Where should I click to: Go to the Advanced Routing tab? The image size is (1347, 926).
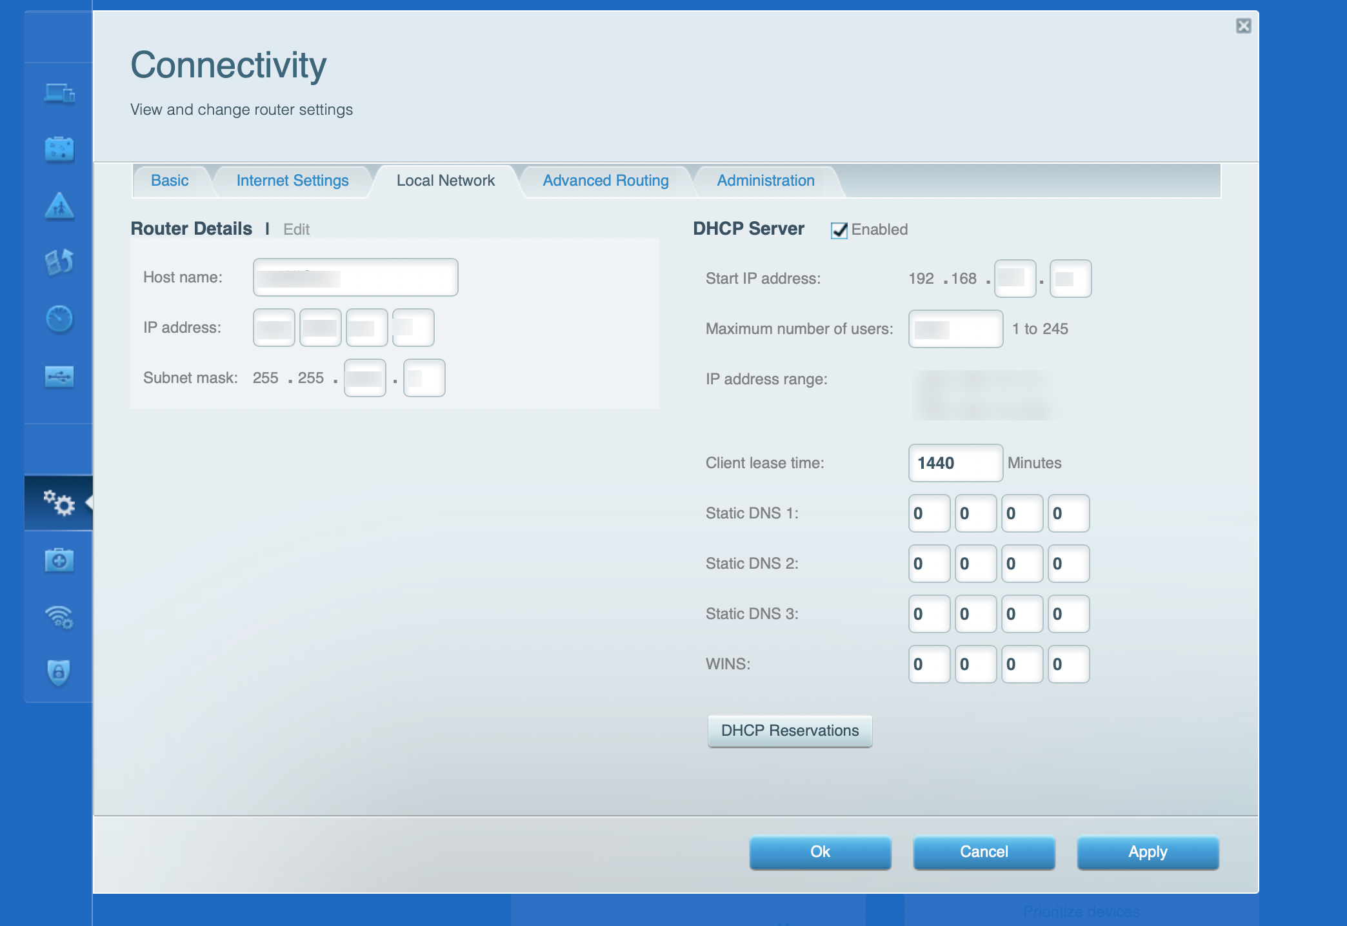click(x=605, y=181)
